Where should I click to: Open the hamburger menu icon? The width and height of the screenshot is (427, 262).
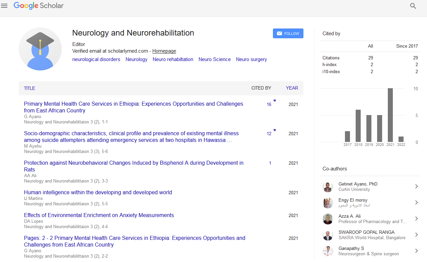[4, 6]
